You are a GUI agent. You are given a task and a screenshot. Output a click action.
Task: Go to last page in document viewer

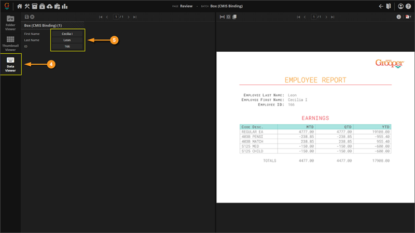[x=333, y=17]
